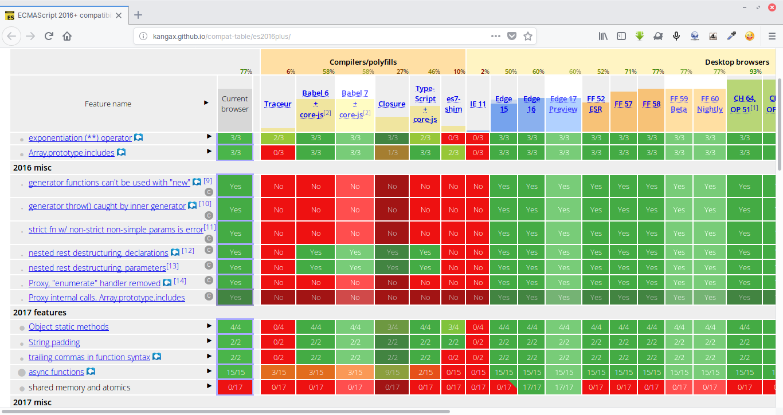Click the green download arrow icon
The image size is (783, 415).
(x=640, y=35)
